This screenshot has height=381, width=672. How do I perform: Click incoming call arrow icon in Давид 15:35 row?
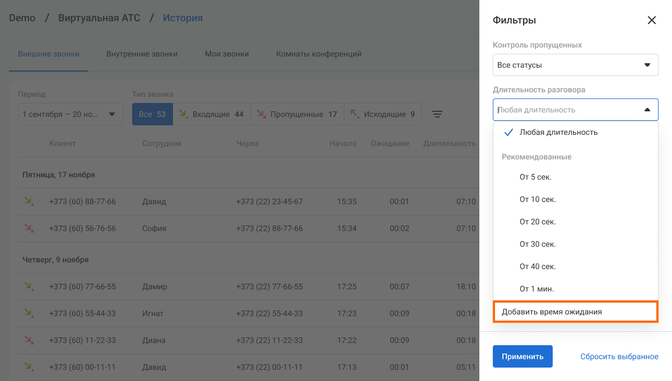28,201
